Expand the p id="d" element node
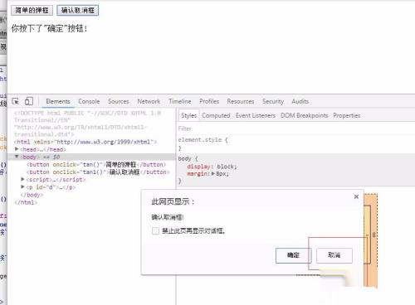The image size is (415, 305). [x=22, y=187]
